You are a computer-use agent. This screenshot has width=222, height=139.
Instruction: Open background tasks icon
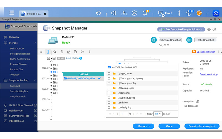(124, 13)
